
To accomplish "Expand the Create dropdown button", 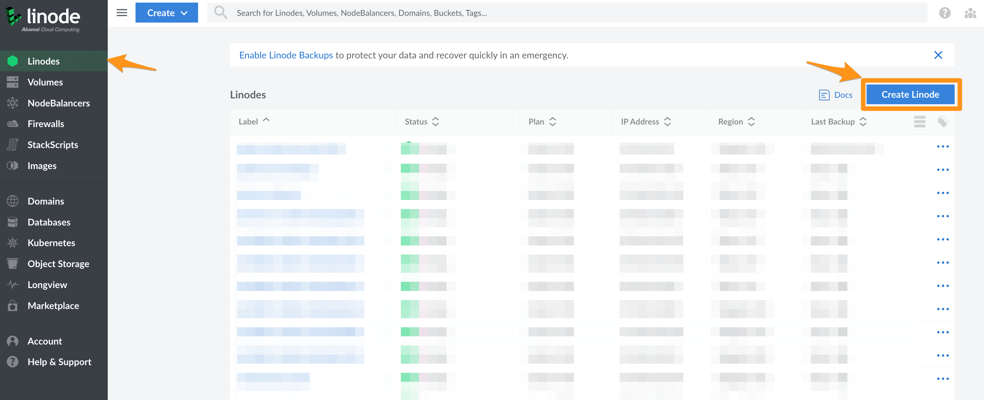I will click(x=166, y=13).
